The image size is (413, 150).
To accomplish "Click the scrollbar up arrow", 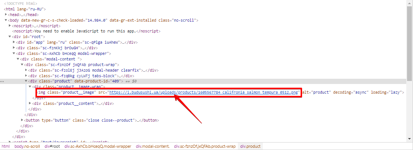I will (x=410, y=2).
